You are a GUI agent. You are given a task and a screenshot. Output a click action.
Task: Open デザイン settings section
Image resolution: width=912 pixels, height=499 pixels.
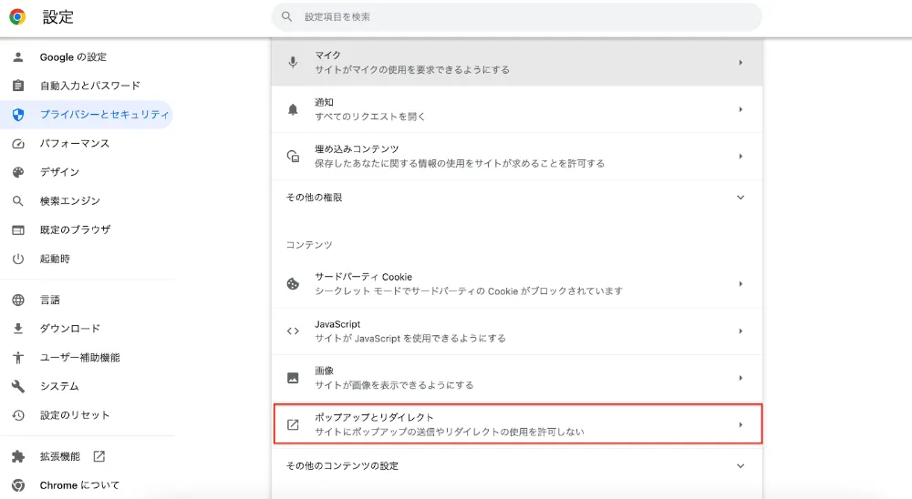coord(59,172)
